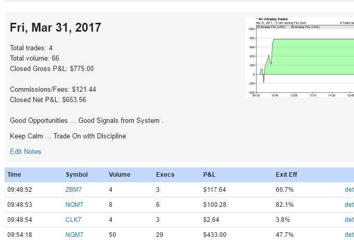Click the execs 29 cell

point(160,235)
